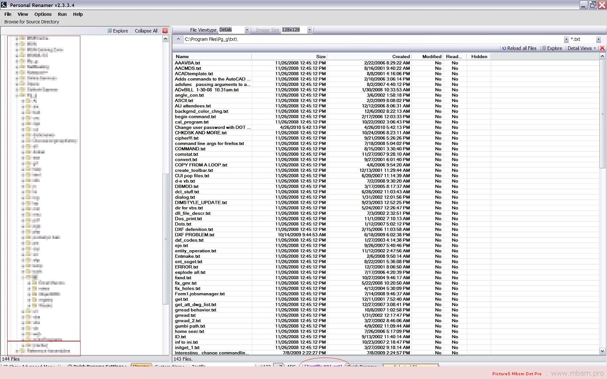607x379 pixels.
Task: Sort files by the Created column
Action: tap(400, 56)
